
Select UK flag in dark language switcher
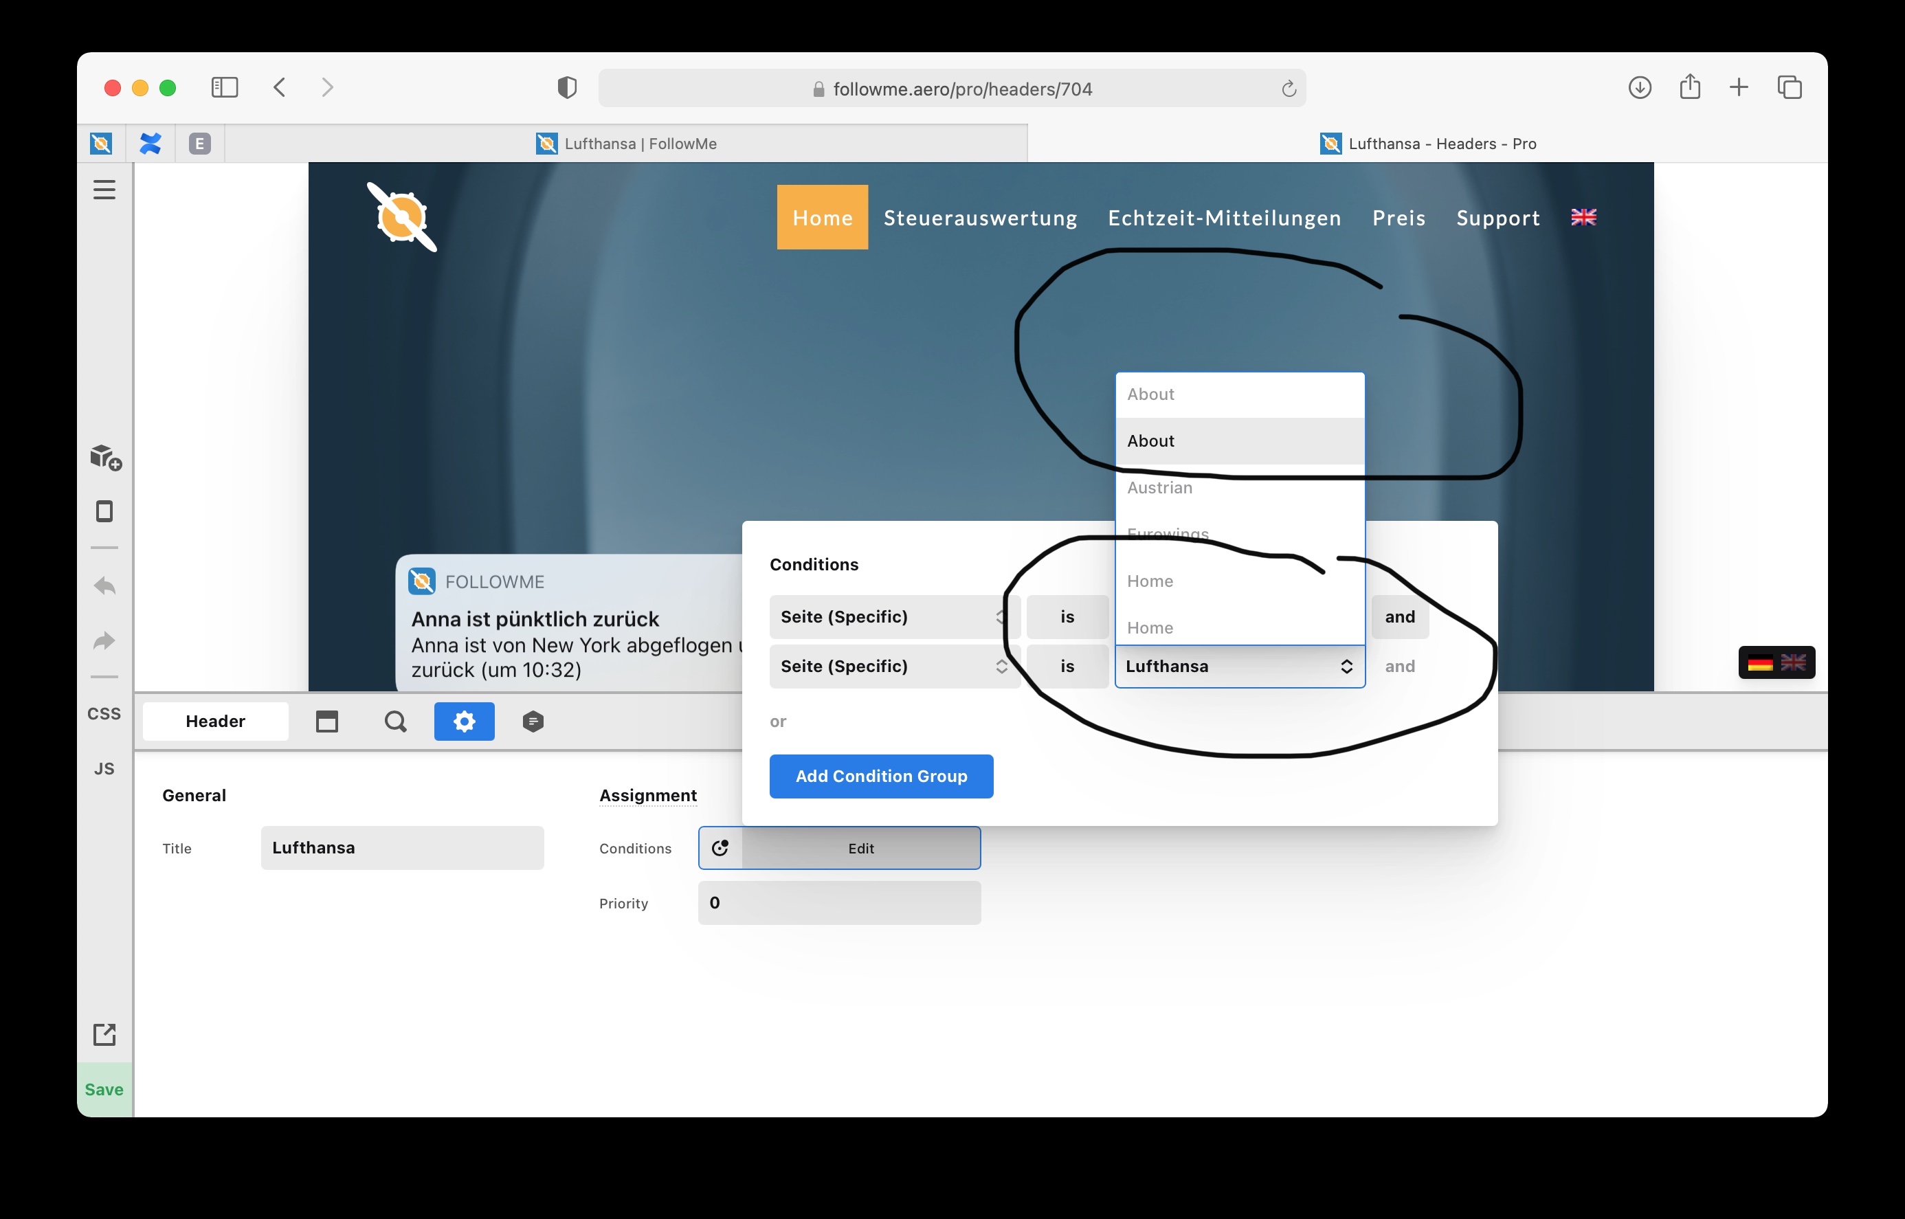pos(1794,663)
